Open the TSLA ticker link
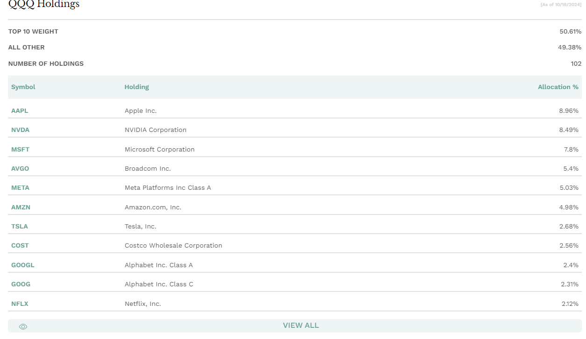 (20, 227)
